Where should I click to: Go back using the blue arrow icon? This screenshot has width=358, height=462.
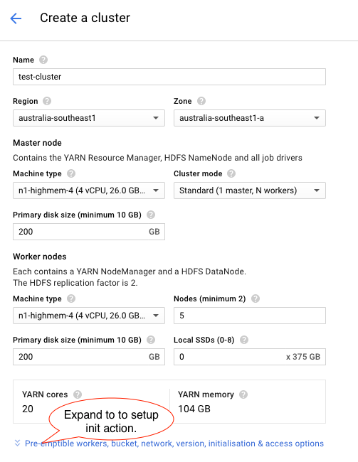16,18
